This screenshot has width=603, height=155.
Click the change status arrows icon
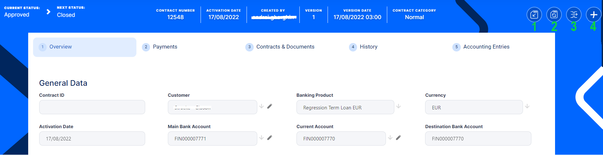click(574, 15)
